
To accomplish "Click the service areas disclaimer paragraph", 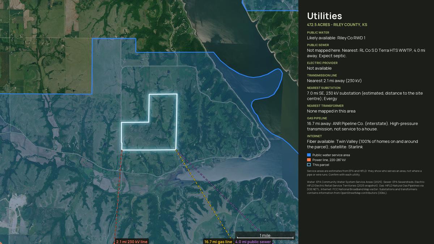I will (x=364, y=173).
